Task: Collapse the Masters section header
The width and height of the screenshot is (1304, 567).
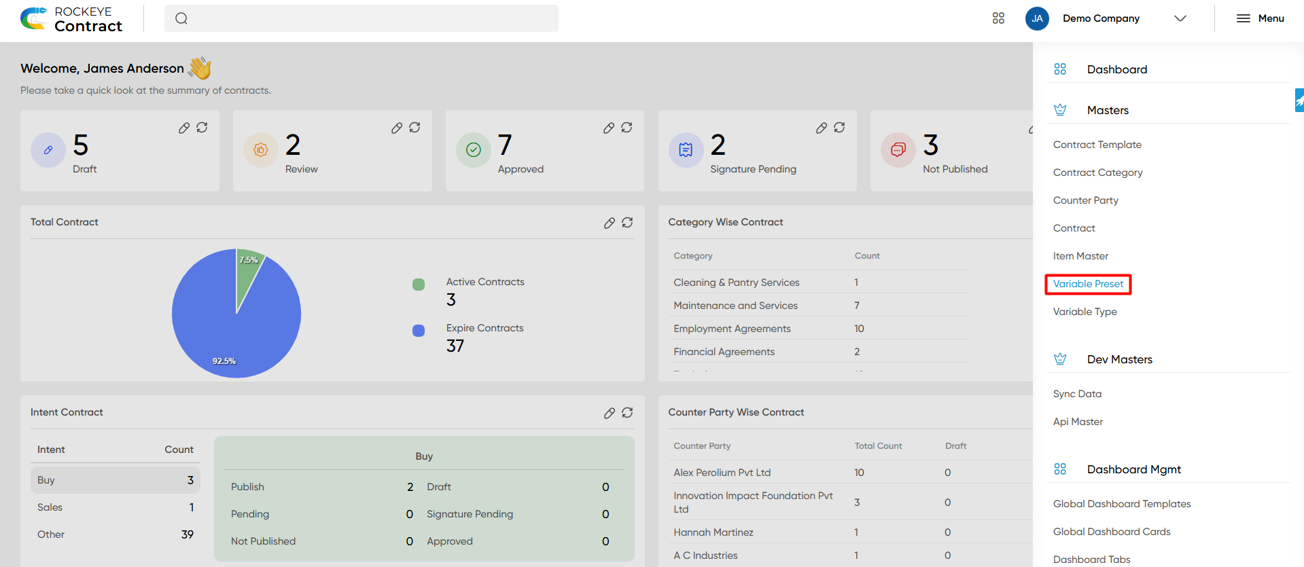Action: 1168,110
